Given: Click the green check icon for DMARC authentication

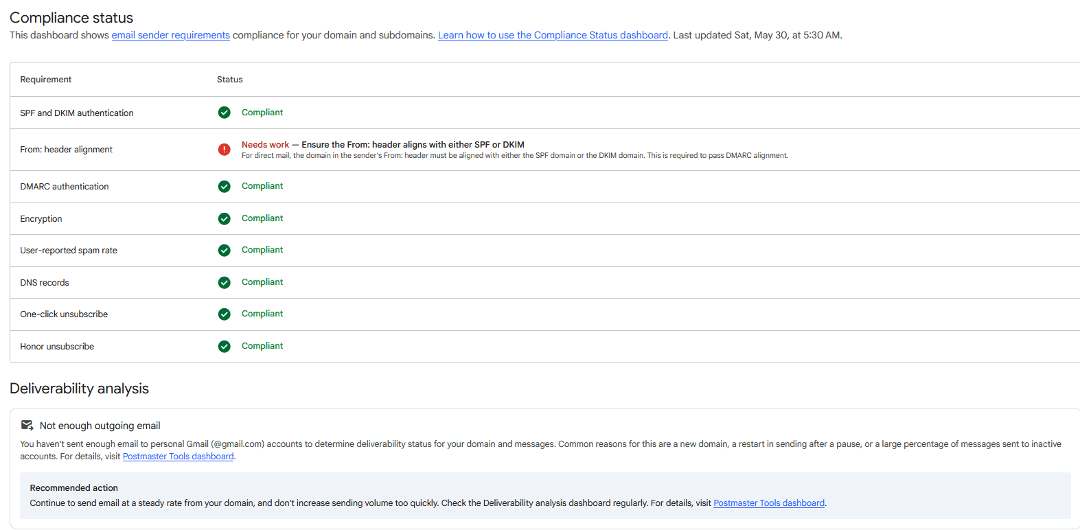Looking at the screenshot, I should point(225,186).
